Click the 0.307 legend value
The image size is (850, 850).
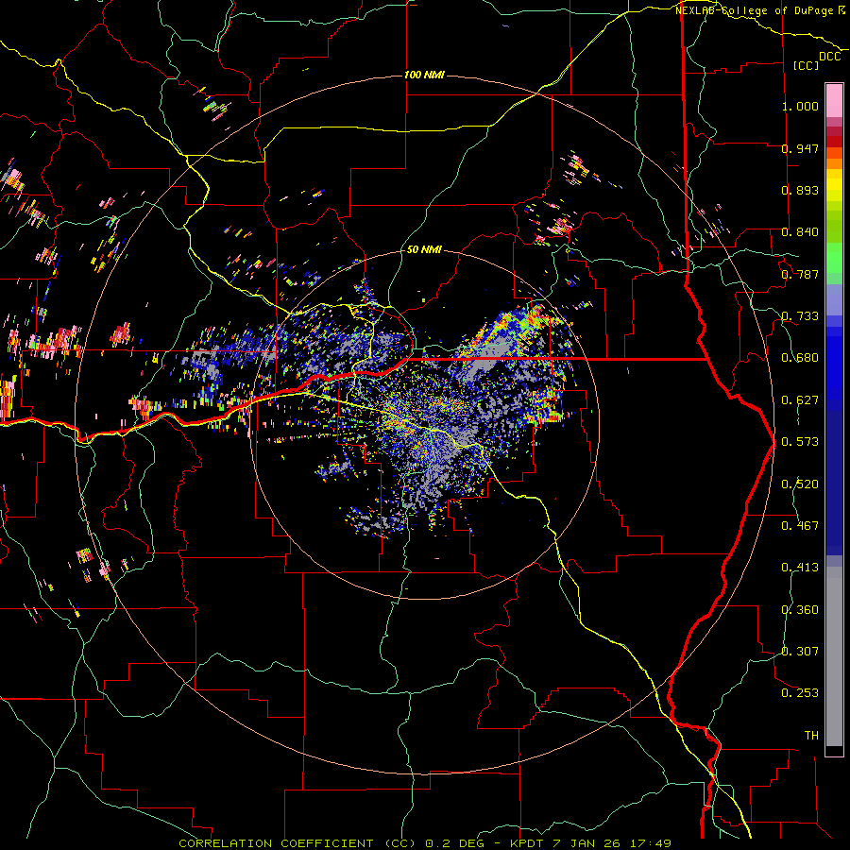(x=800, y=651)
